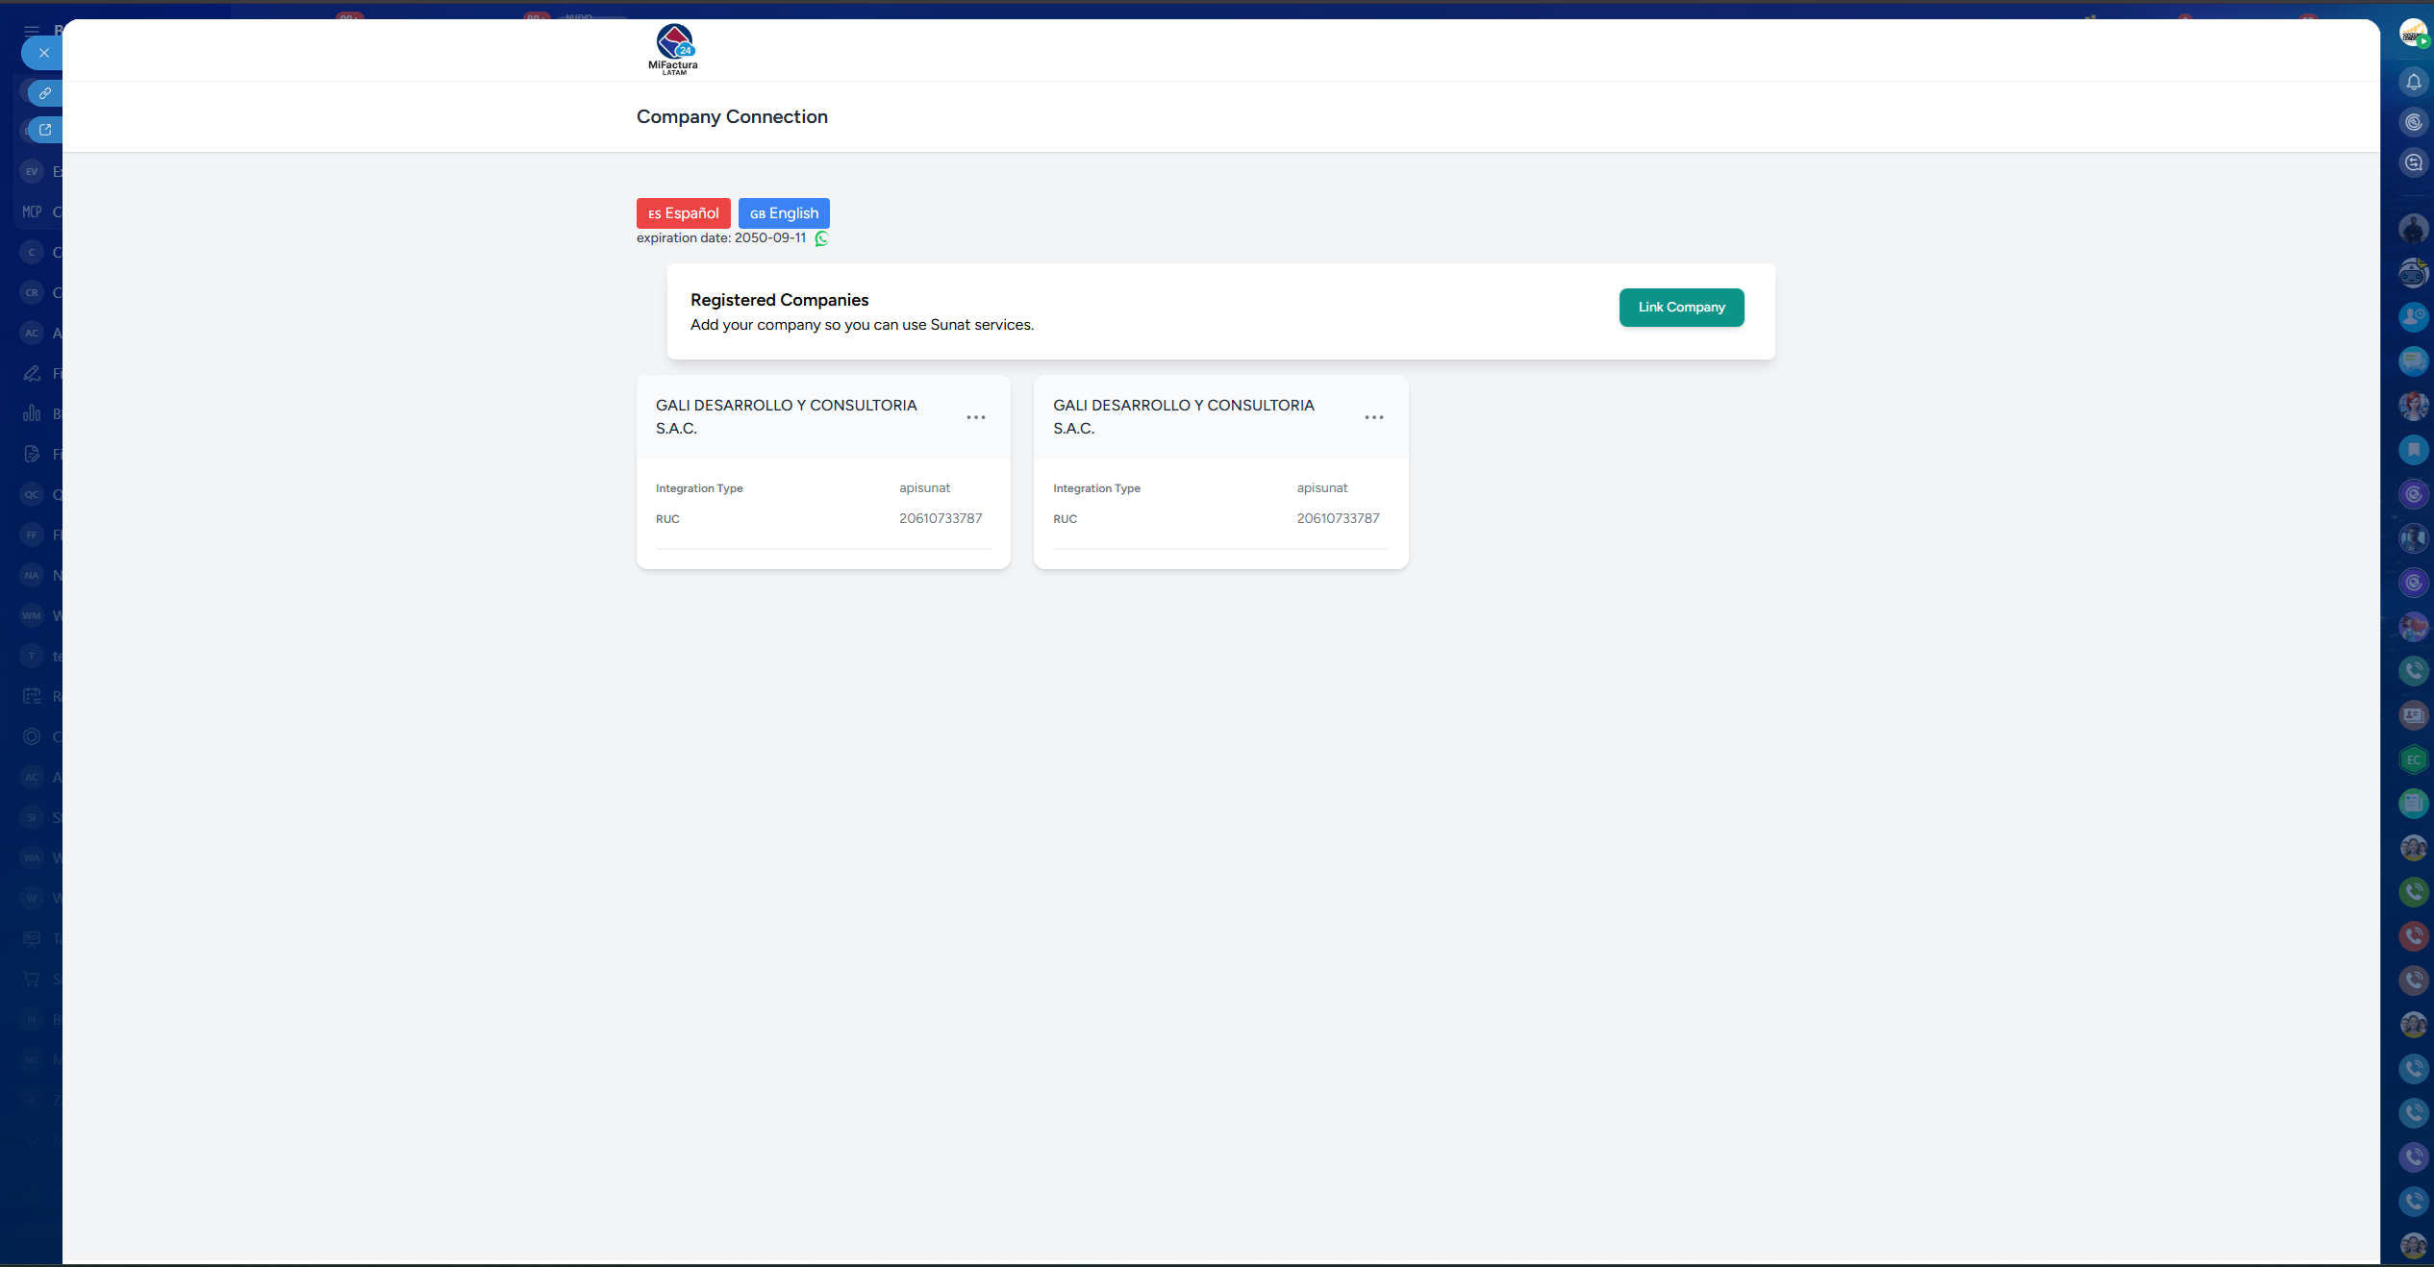Switch language to English
Viewport: 2434px width, 1267px height.
pos(784,213)
